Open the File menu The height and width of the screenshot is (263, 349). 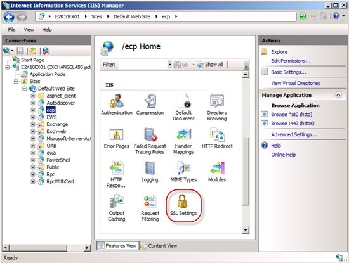12,30
